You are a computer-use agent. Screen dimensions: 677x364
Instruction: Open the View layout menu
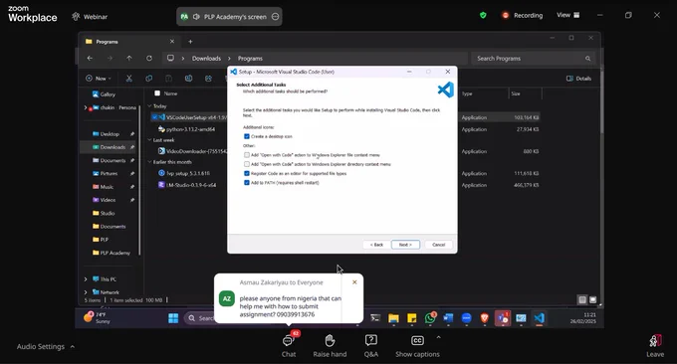click(567, 15)
